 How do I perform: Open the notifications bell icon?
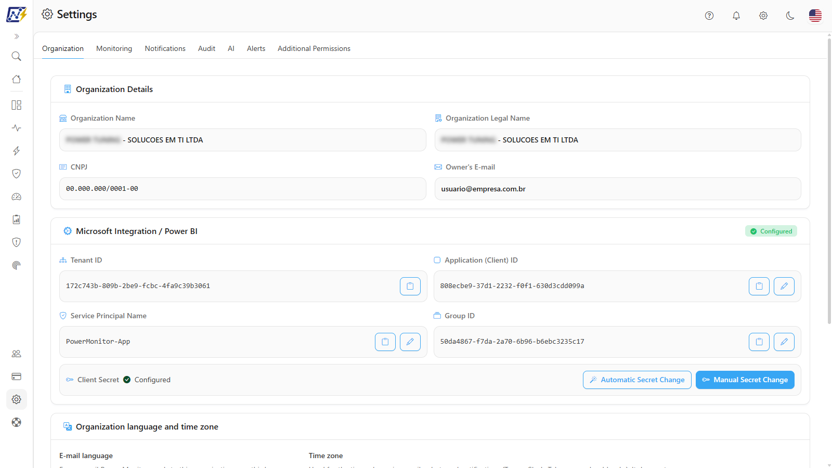click(x=736, y=16)
